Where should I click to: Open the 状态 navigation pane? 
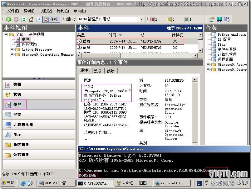[x=39, y=94]
